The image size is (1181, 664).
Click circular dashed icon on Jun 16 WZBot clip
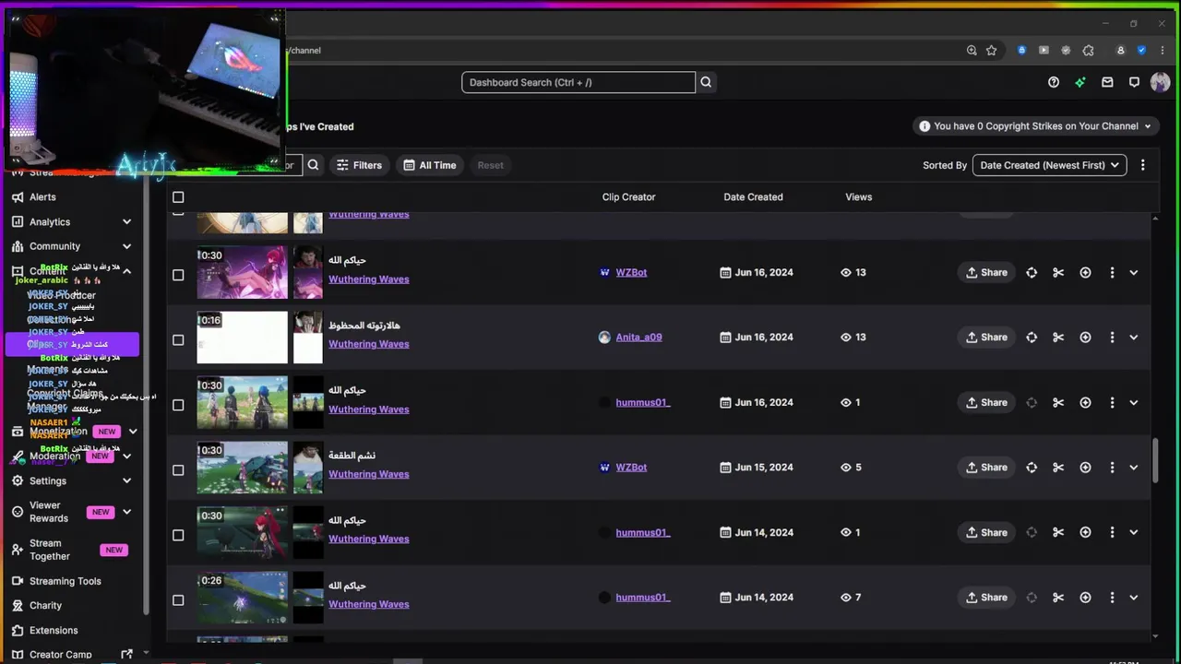pyautogui.click(x=1032, y=273)
